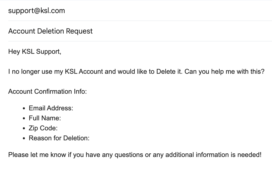The height and width of the screenshot is (169, 272).
Task: Place cursor in the "Hey KSL Support," greeting
Action: point(35,52)
